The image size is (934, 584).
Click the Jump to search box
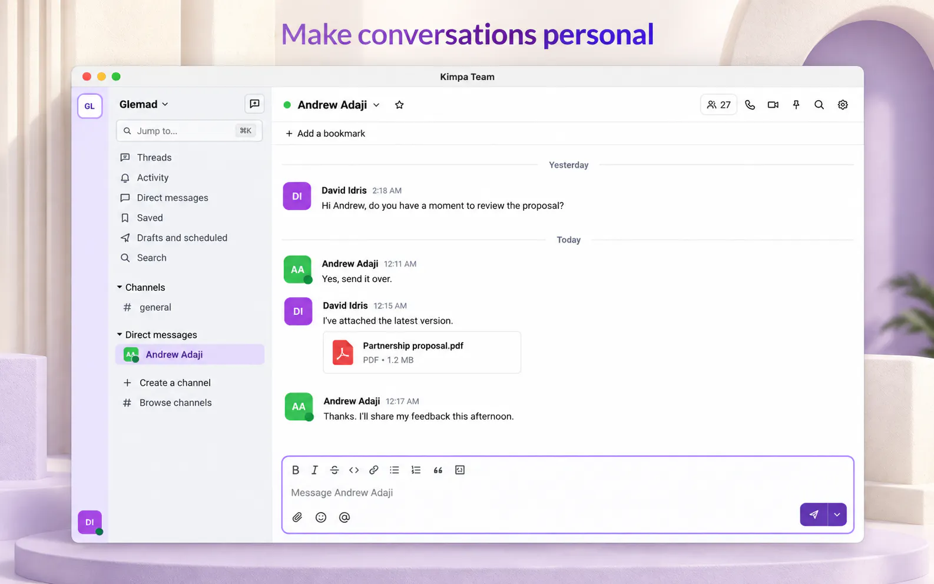click(x=189, y=131)
